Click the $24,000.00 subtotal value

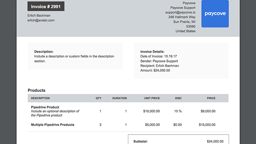click(215, 141)
